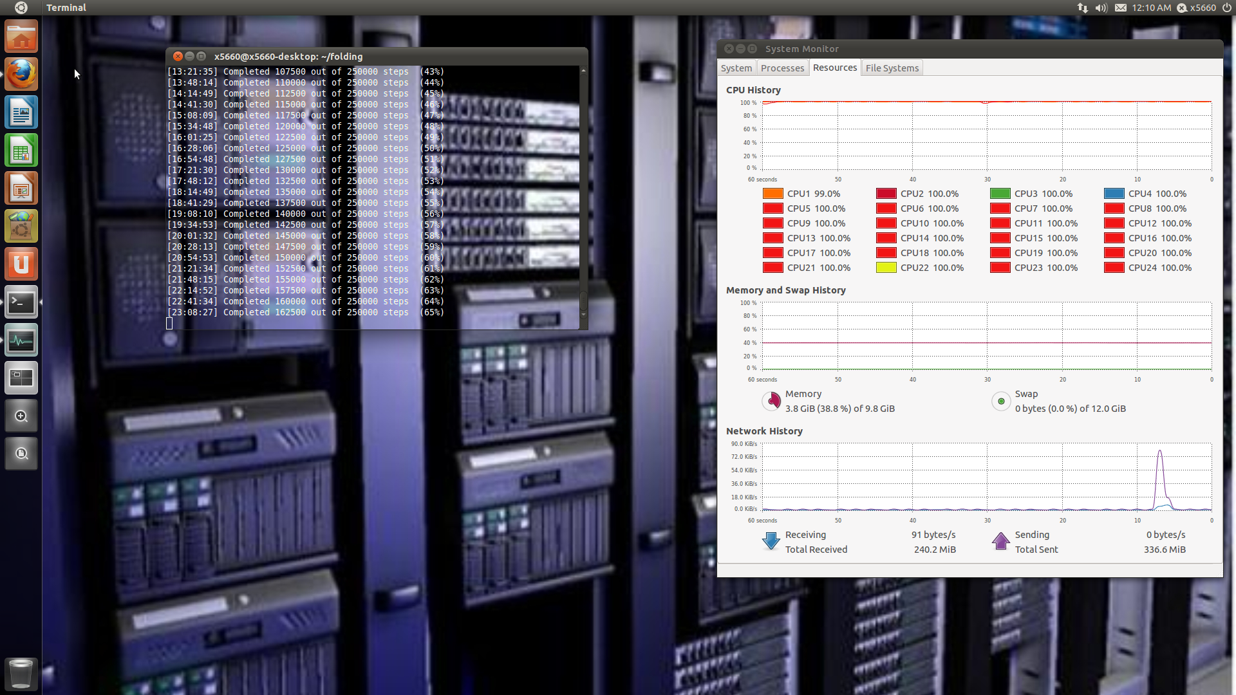Click the Network History heading
This screenshot has width=1236, height=695.
pos(764,431)
